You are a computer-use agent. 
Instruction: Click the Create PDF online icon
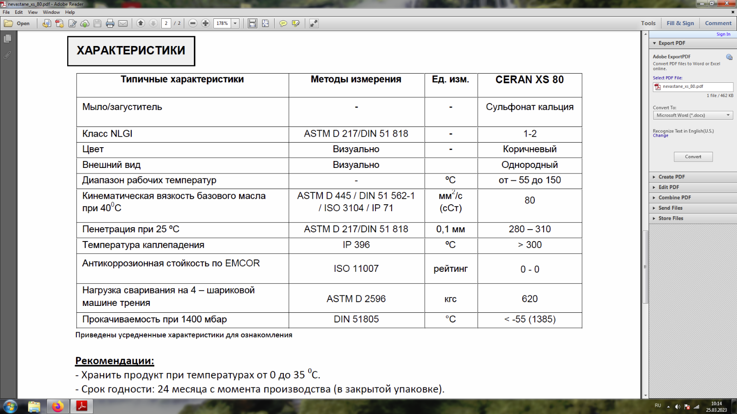(x=59, y=23)
